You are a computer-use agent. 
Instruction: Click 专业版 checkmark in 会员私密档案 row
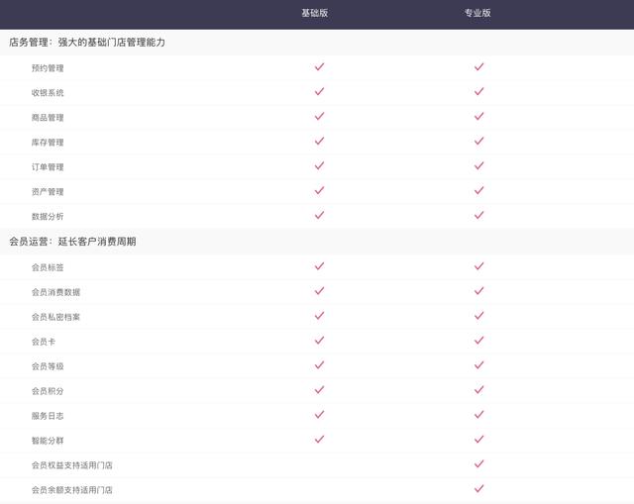pos(479,315)
